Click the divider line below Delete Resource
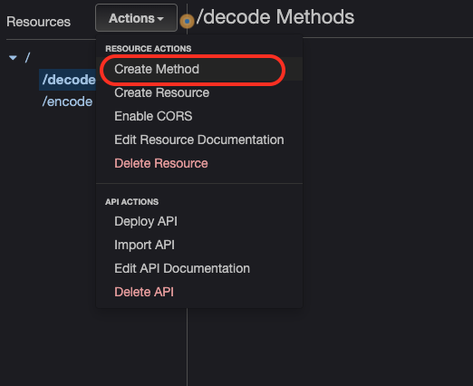Viewport: 473px width, 386px height. tap(199, 183)
